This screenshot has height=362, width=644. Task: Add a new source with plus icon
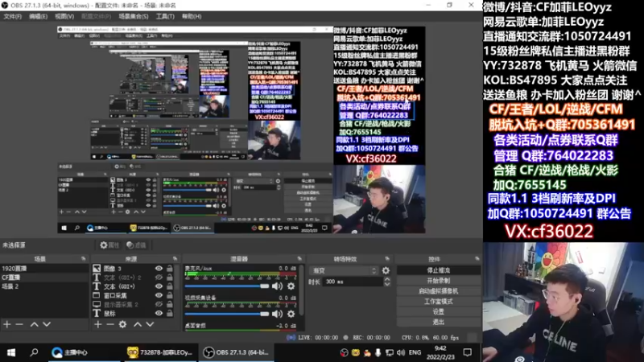pos(97,324)
